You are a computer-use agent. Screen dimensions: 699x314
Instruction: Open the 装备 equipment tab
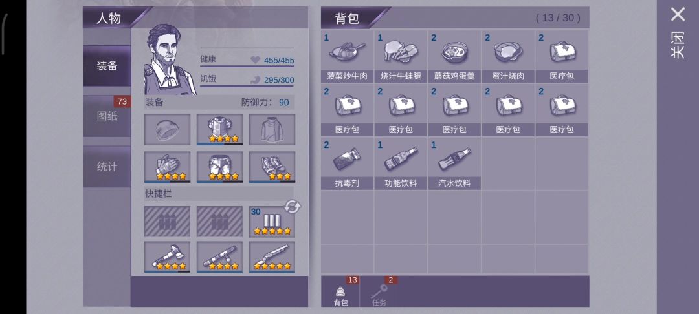(107, 66)
